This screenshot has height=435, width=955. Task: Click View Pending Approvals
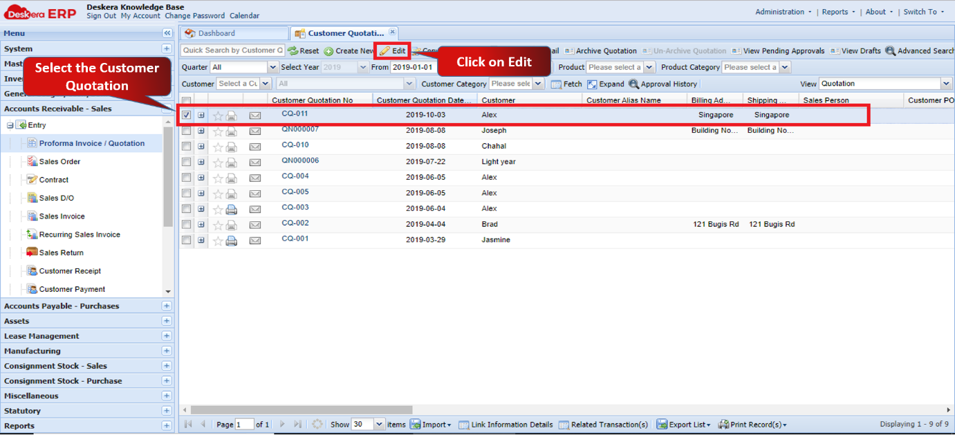click(778, 50)
